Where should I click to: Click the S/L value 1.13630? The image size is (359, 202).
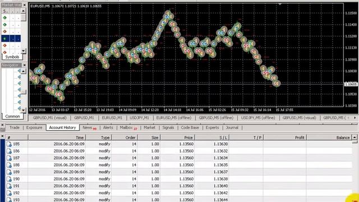click(220, 144)
